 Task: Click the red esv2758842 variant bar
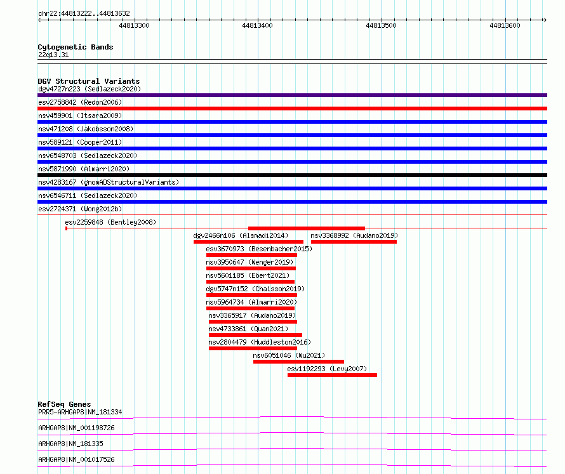[x=292, y=109]
